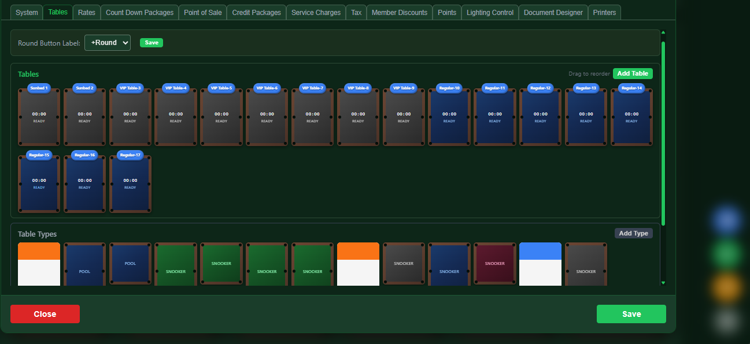Open the Document Designer tab
The height and width of the screenshot is (344, 750).
coord(553,12)
